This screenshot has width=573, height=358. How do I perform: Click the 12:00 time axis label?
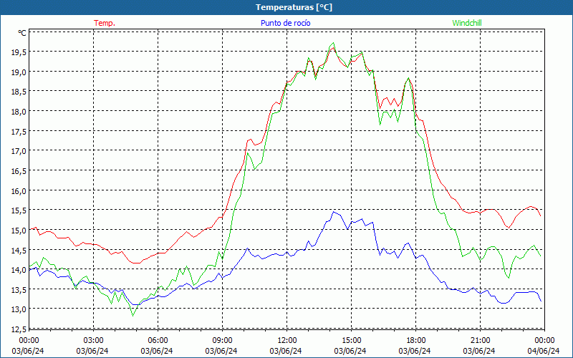coord(287,341)
